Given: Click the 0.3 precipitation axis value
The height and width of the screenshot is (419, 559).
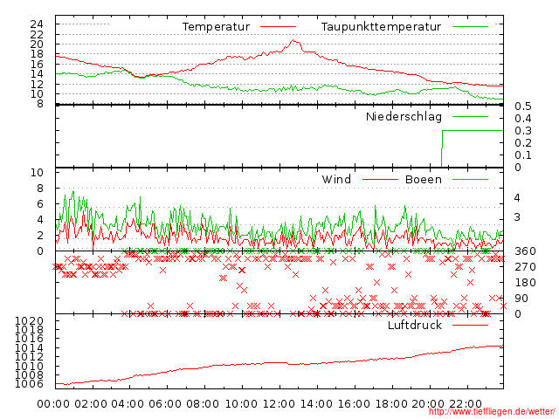Looking at the screenshot, I should pos(523,131).
